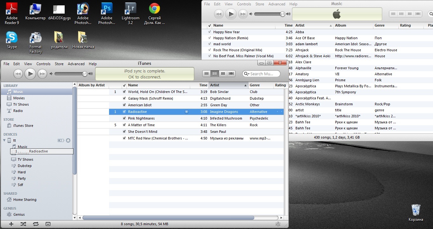The width and height of the screenshot is (433, 229).
Task: Open the Компьютер desktop icon
Action: click(x=35, y=12)
